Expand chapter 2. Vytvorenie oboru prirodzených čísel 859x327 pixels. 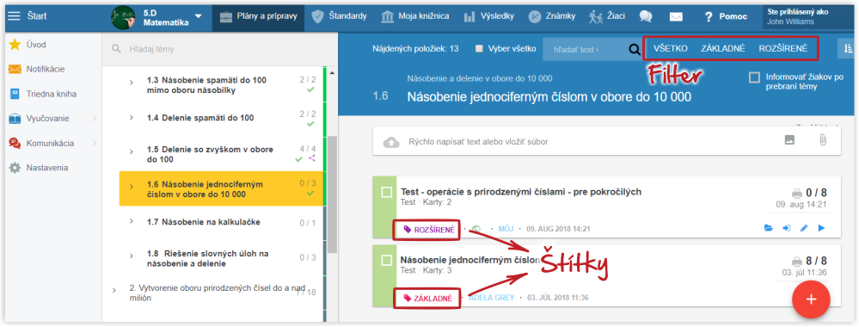coord(114,291)
